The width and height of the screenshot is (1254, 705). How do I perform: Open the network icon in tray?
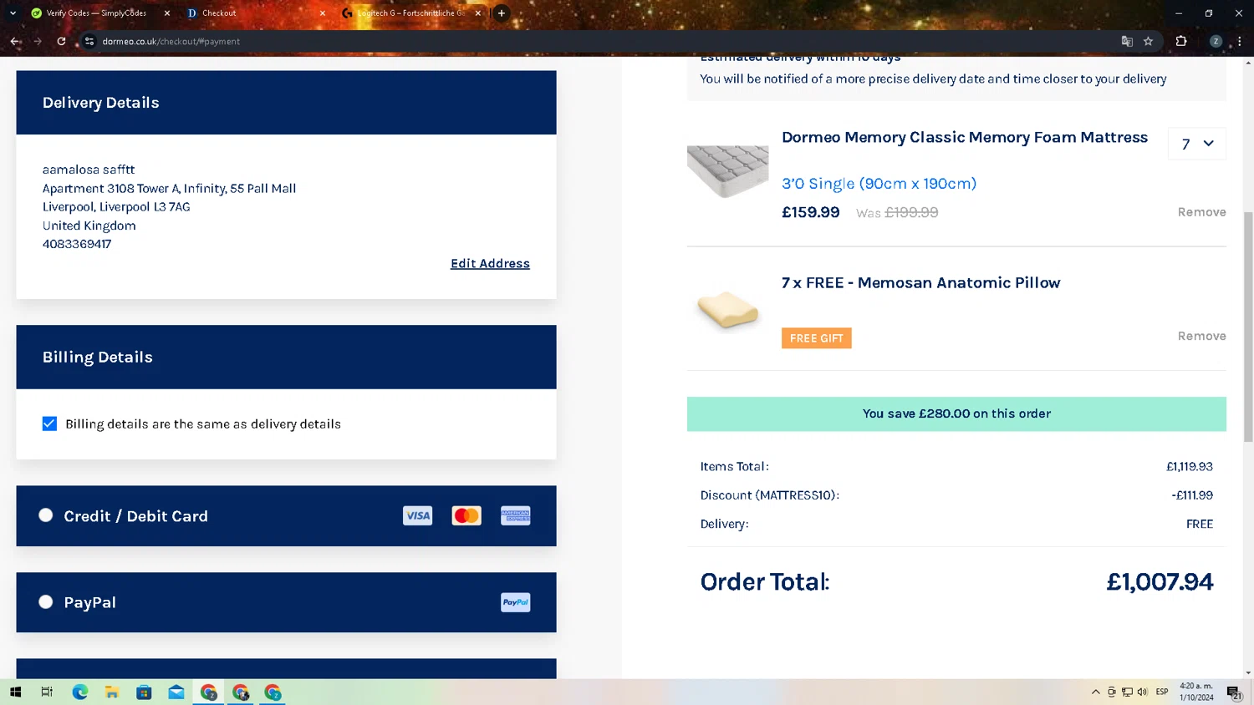click(x=1127, y=692)
